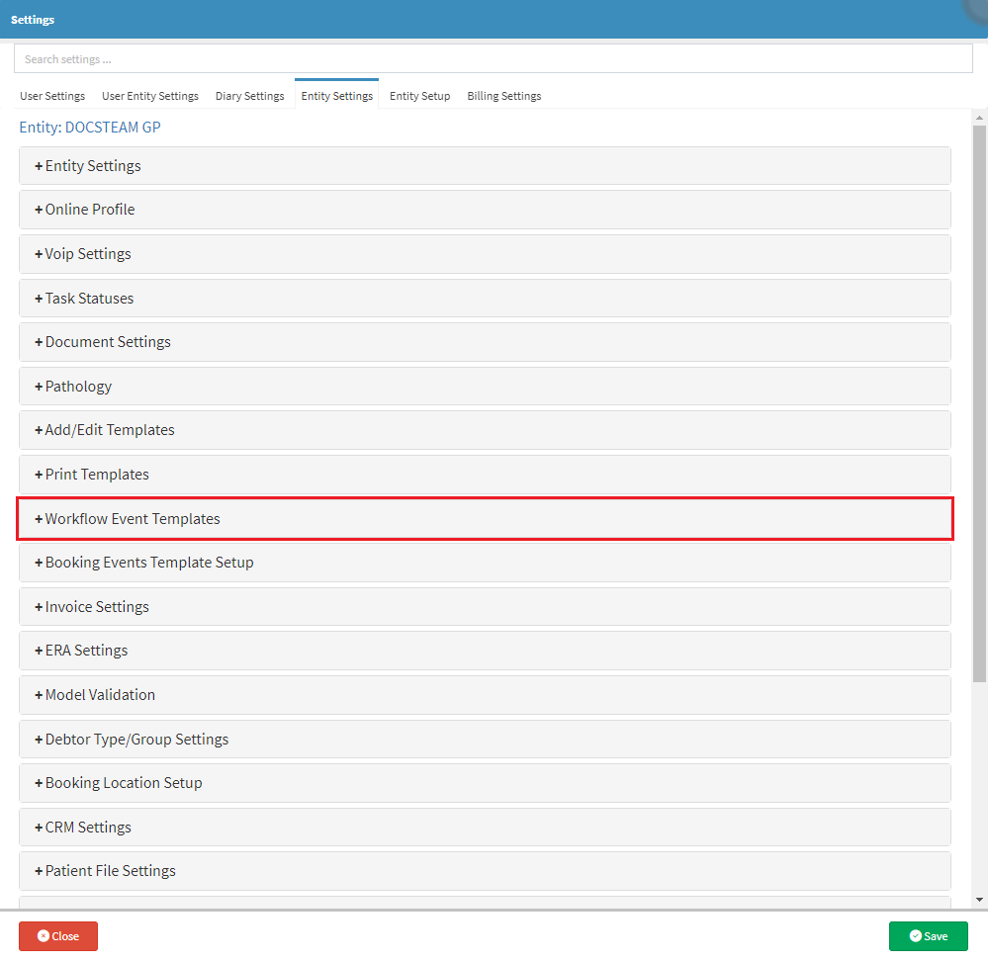Expand the ERA Settings section
The width and height of the screenshot is (988, 961).
pos(485,651)
